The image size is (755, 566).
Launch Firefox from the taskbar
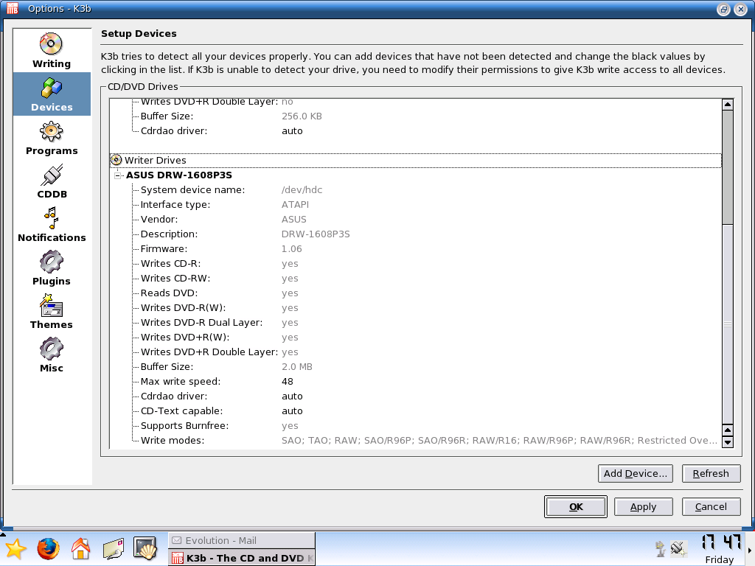tap(48, 549)
